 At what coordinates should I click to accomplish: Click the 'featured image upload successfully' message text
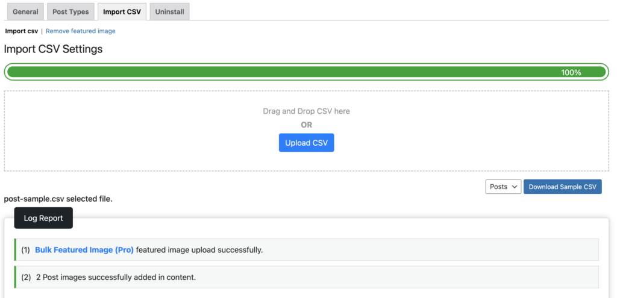point(199,250)
